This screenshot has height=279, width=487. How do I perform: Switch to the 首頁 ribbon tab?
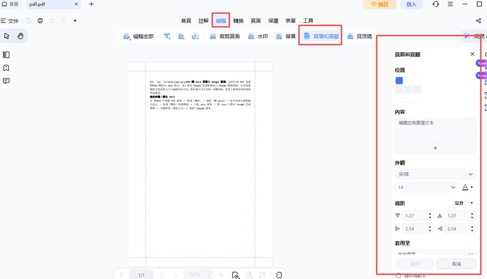[186, 21]
